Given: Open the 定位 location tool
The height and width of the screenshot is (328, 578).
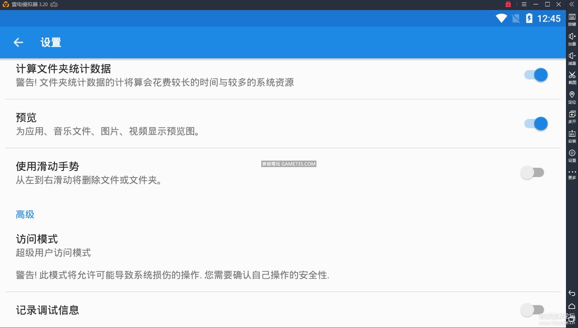Looking at the screenshot, I should point(572,97).
